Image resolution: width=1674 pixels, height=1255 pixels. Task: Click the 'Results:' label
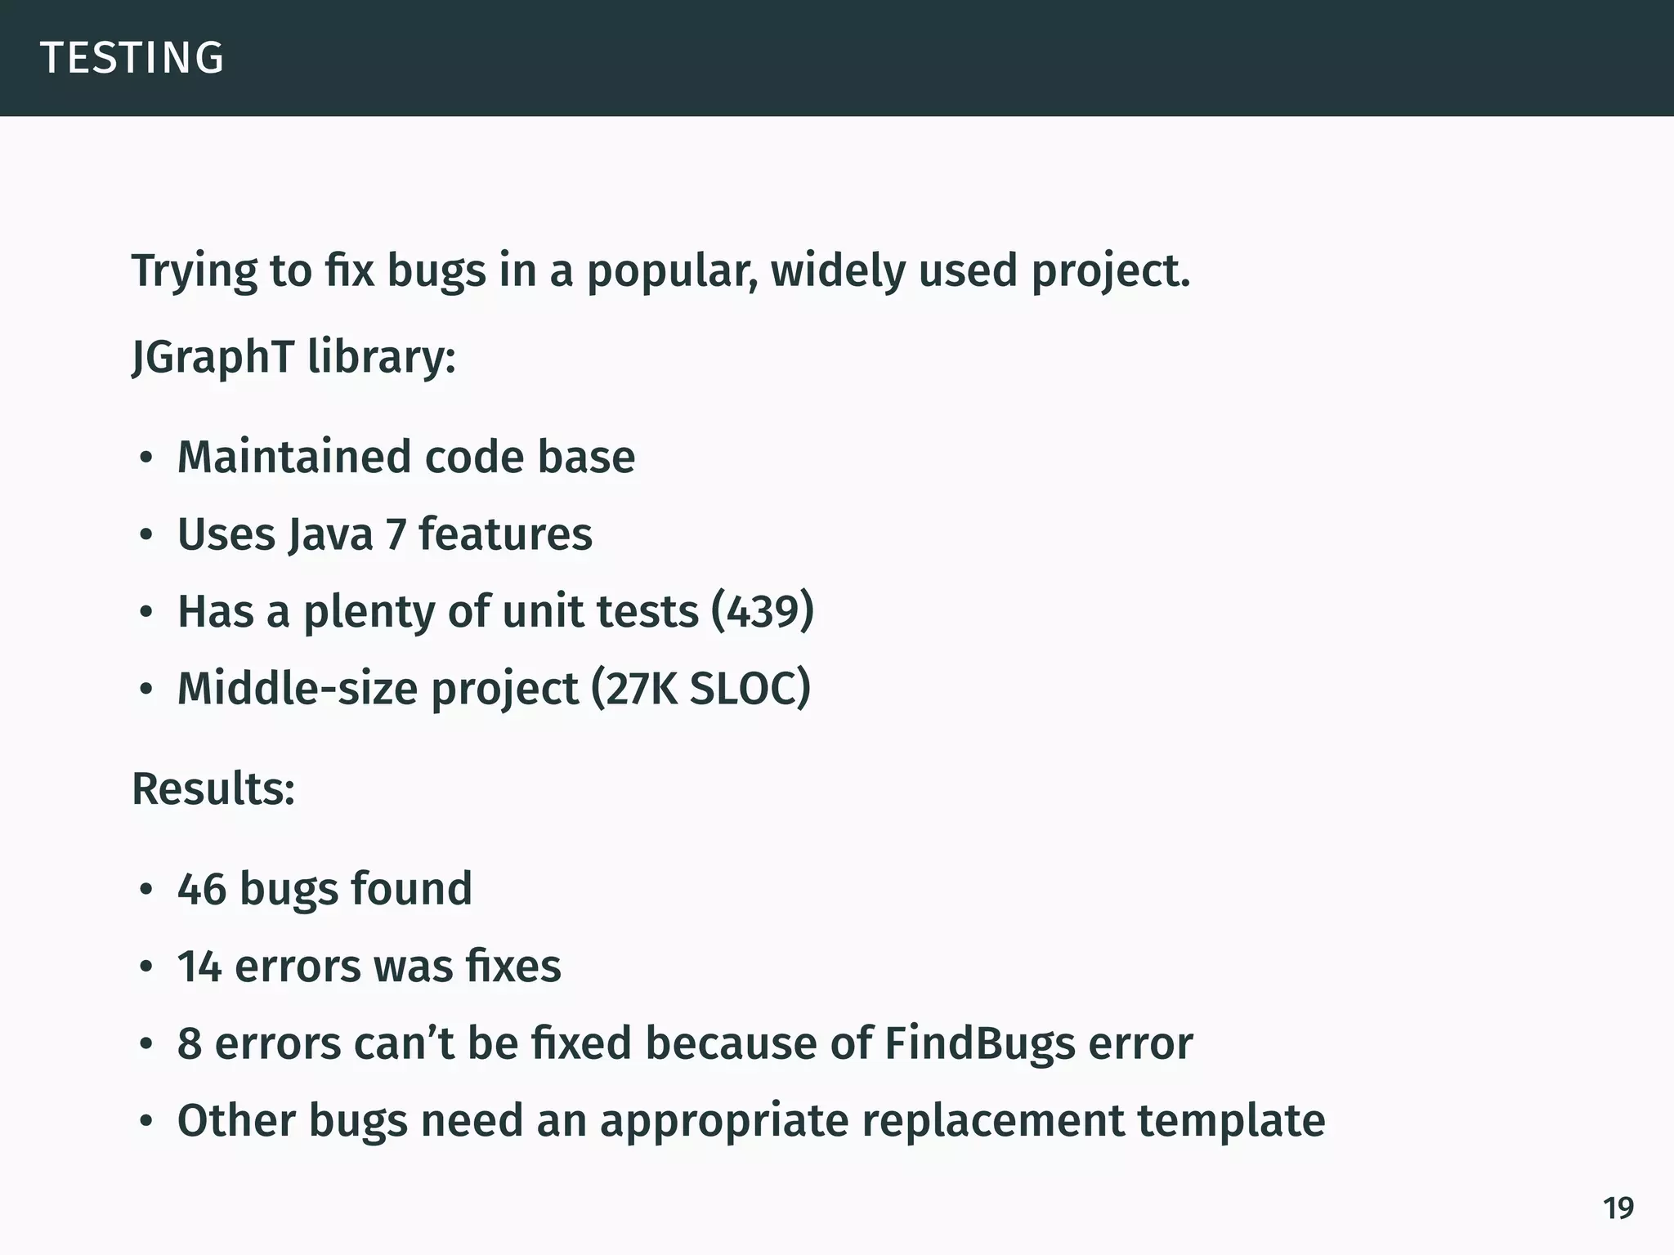click(213, 789)
